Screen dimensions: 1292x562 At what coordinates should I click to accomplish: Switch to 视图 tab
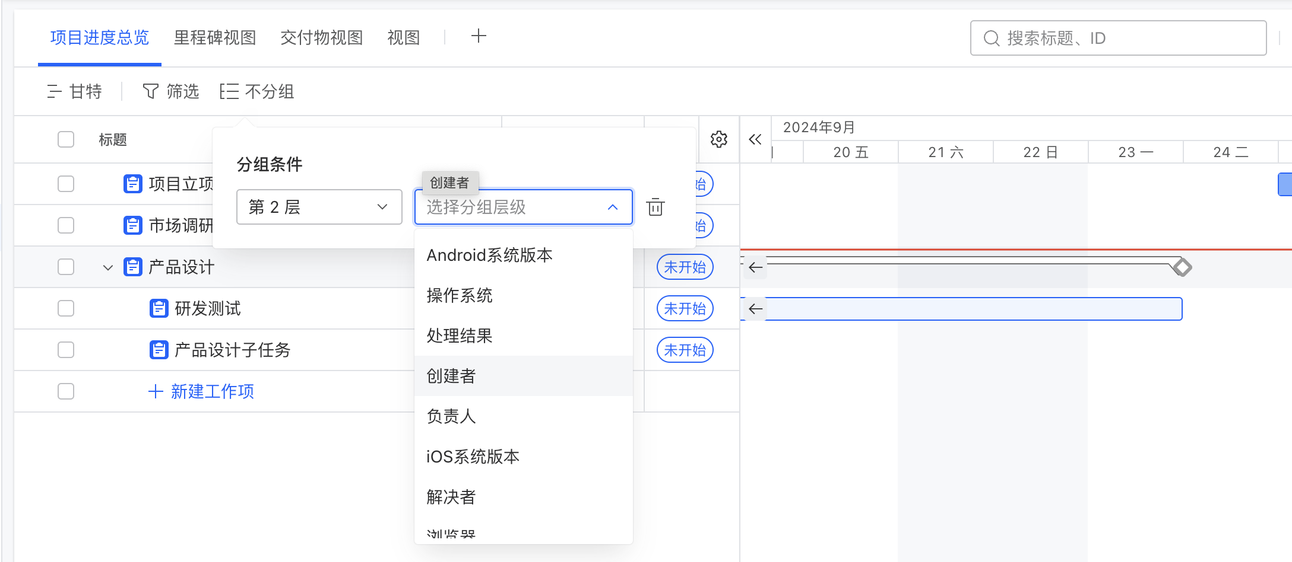click(x=404, y=38)
